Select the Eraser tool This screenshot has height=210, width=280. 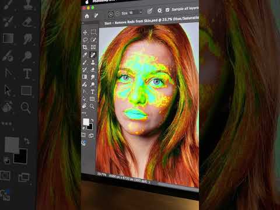point(93,69)
